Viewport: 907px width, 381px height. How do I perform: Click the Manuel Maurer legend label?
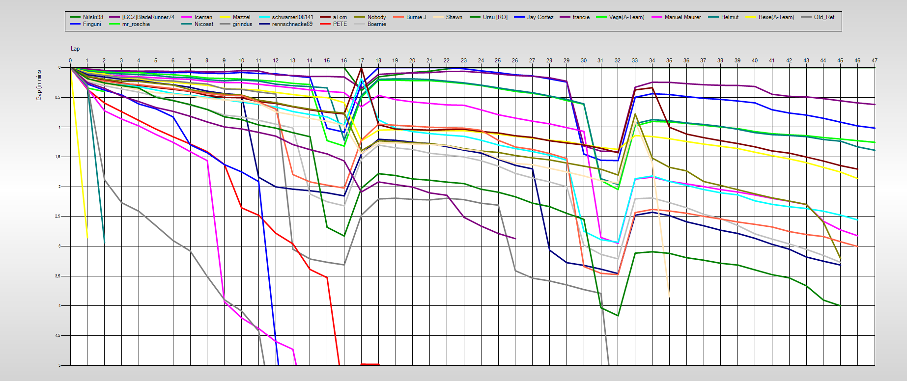[682, 17]
